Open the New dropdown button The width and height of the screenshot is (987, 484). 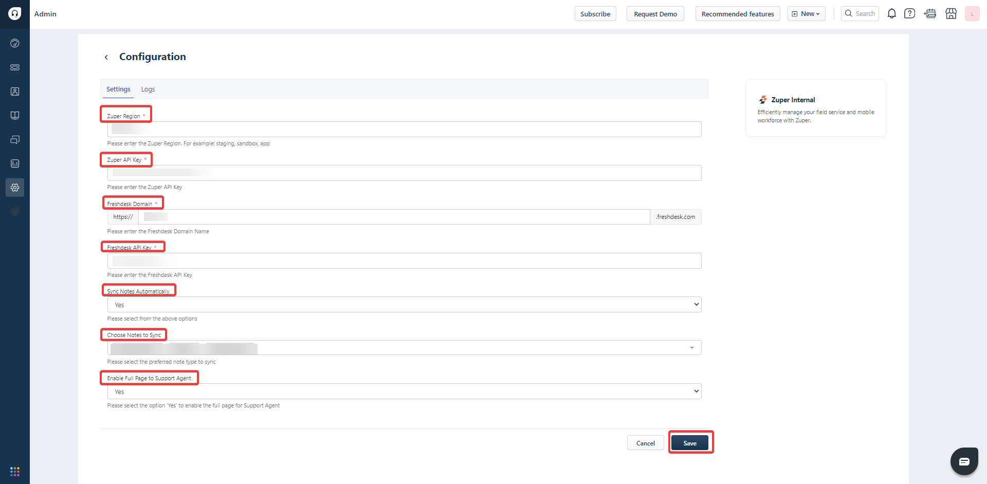(x=806, y=14)
